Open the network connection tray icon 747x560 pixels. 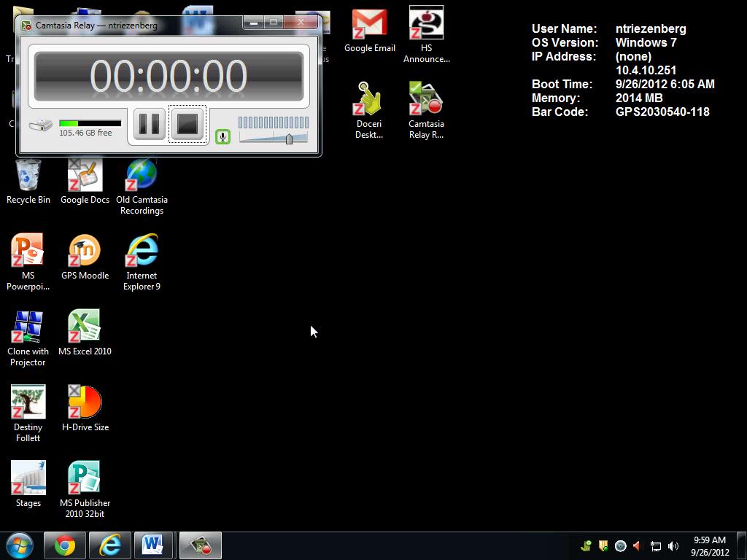coord(656,546)
